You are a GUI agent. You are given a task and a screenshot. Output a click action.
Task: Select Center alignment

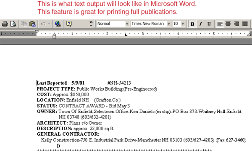[228, 24]
